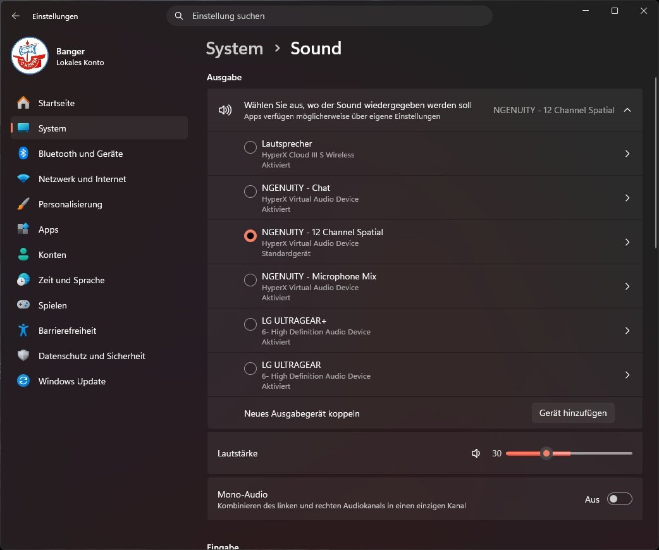Click the System breadcrumb link
659x550 pixels.
pyautogui.click(x=235, y=49)
